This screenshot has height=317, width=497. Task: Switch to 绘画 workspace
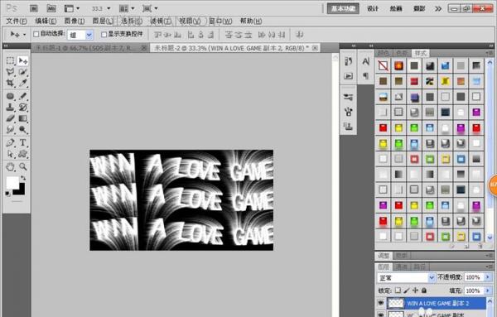pos(396,8)
